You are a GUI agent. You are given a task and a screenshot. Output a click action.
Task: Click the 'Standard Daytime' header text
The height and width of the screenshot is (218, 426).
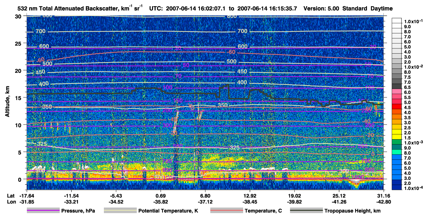coord(368,8)
